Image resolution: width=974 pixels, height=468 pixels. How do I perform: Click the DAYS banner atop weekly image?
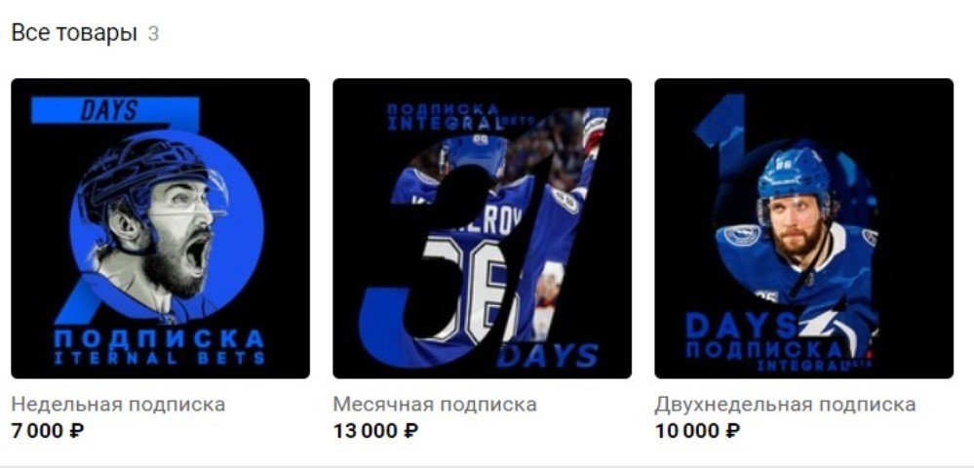coord(115,110)
